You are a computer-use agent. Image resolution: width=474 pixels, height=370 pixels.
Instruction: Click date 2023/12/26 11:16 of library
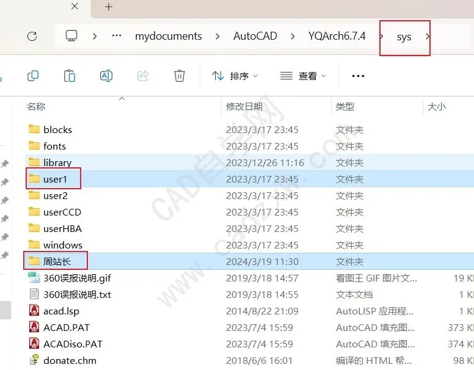tap(265, 163)
